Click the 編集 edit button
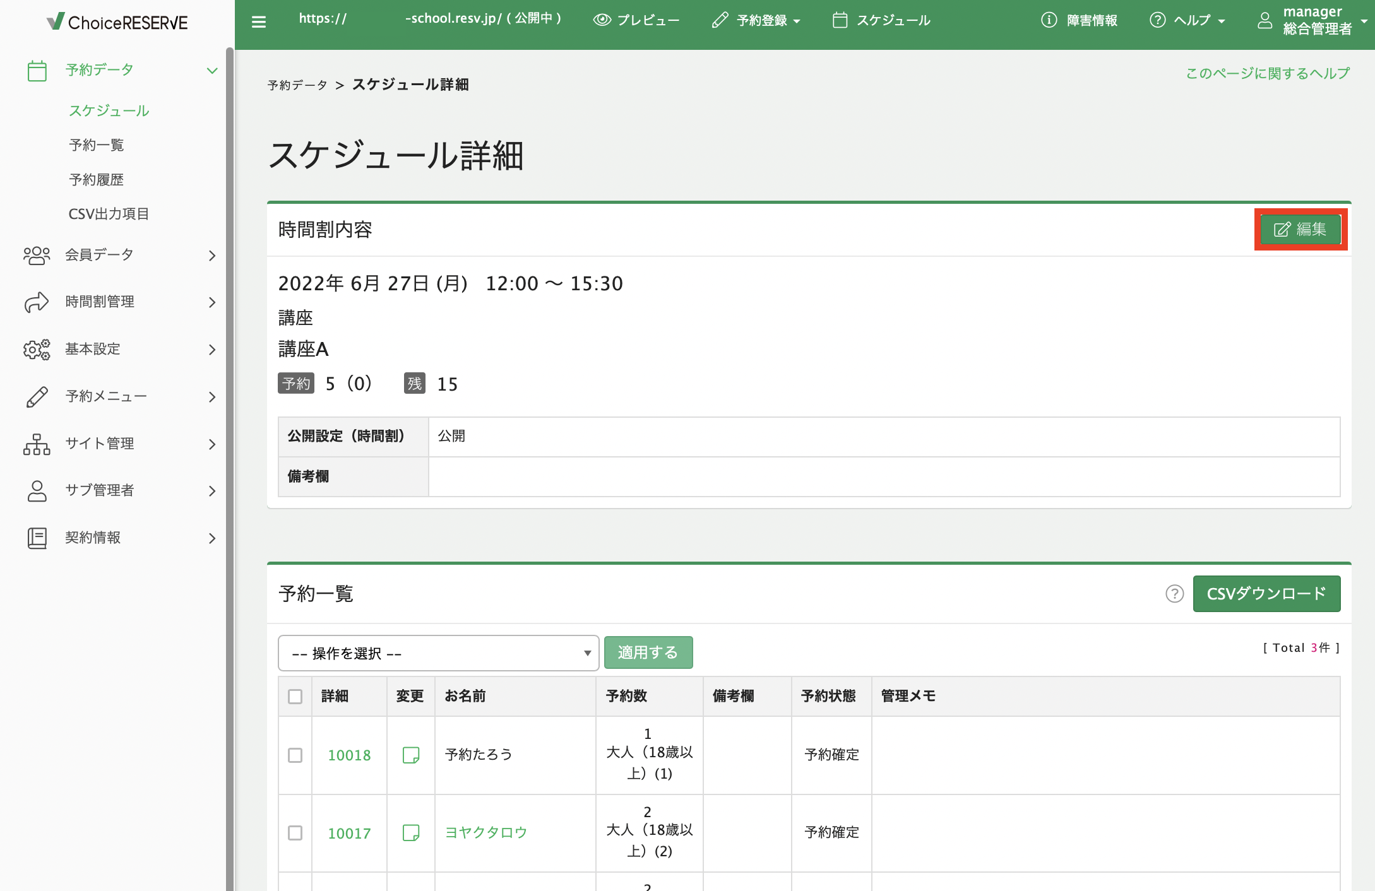The height and width of the screenshot is (891, 1375). coord(1300,229)
